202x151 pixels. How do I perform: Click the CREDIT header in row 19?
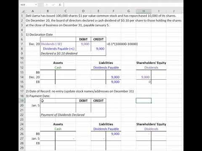coord(98,101)
